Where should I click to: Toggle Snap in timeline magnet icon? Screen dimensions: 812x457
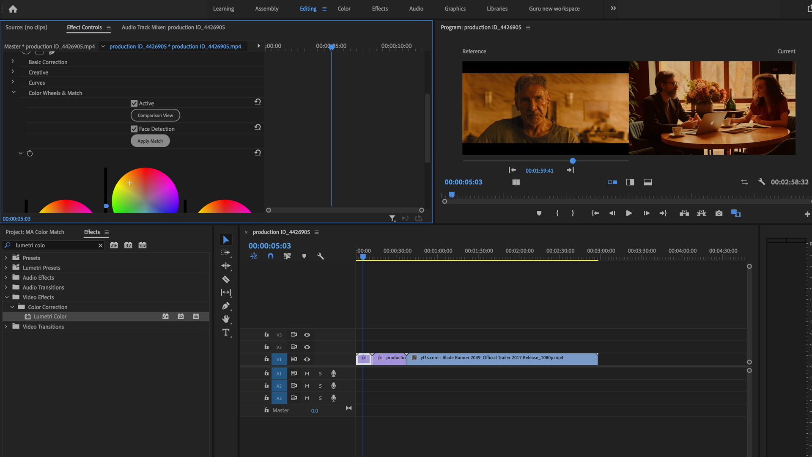pyautogui.click(x=271, y=256)
